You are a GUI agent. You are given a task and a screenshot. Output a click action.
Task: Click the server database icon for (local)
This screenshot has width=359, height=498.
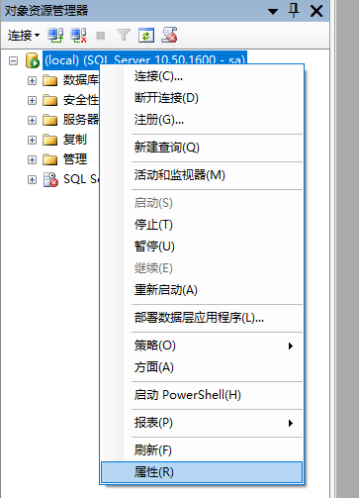coord(33,60)
